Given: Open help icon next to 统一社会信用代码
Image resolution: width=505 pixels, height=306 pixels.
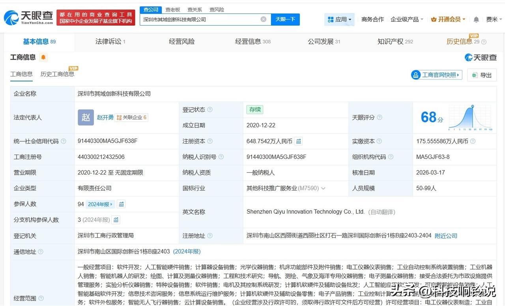Looking at the screenshot, I should (x=64, y=141).
